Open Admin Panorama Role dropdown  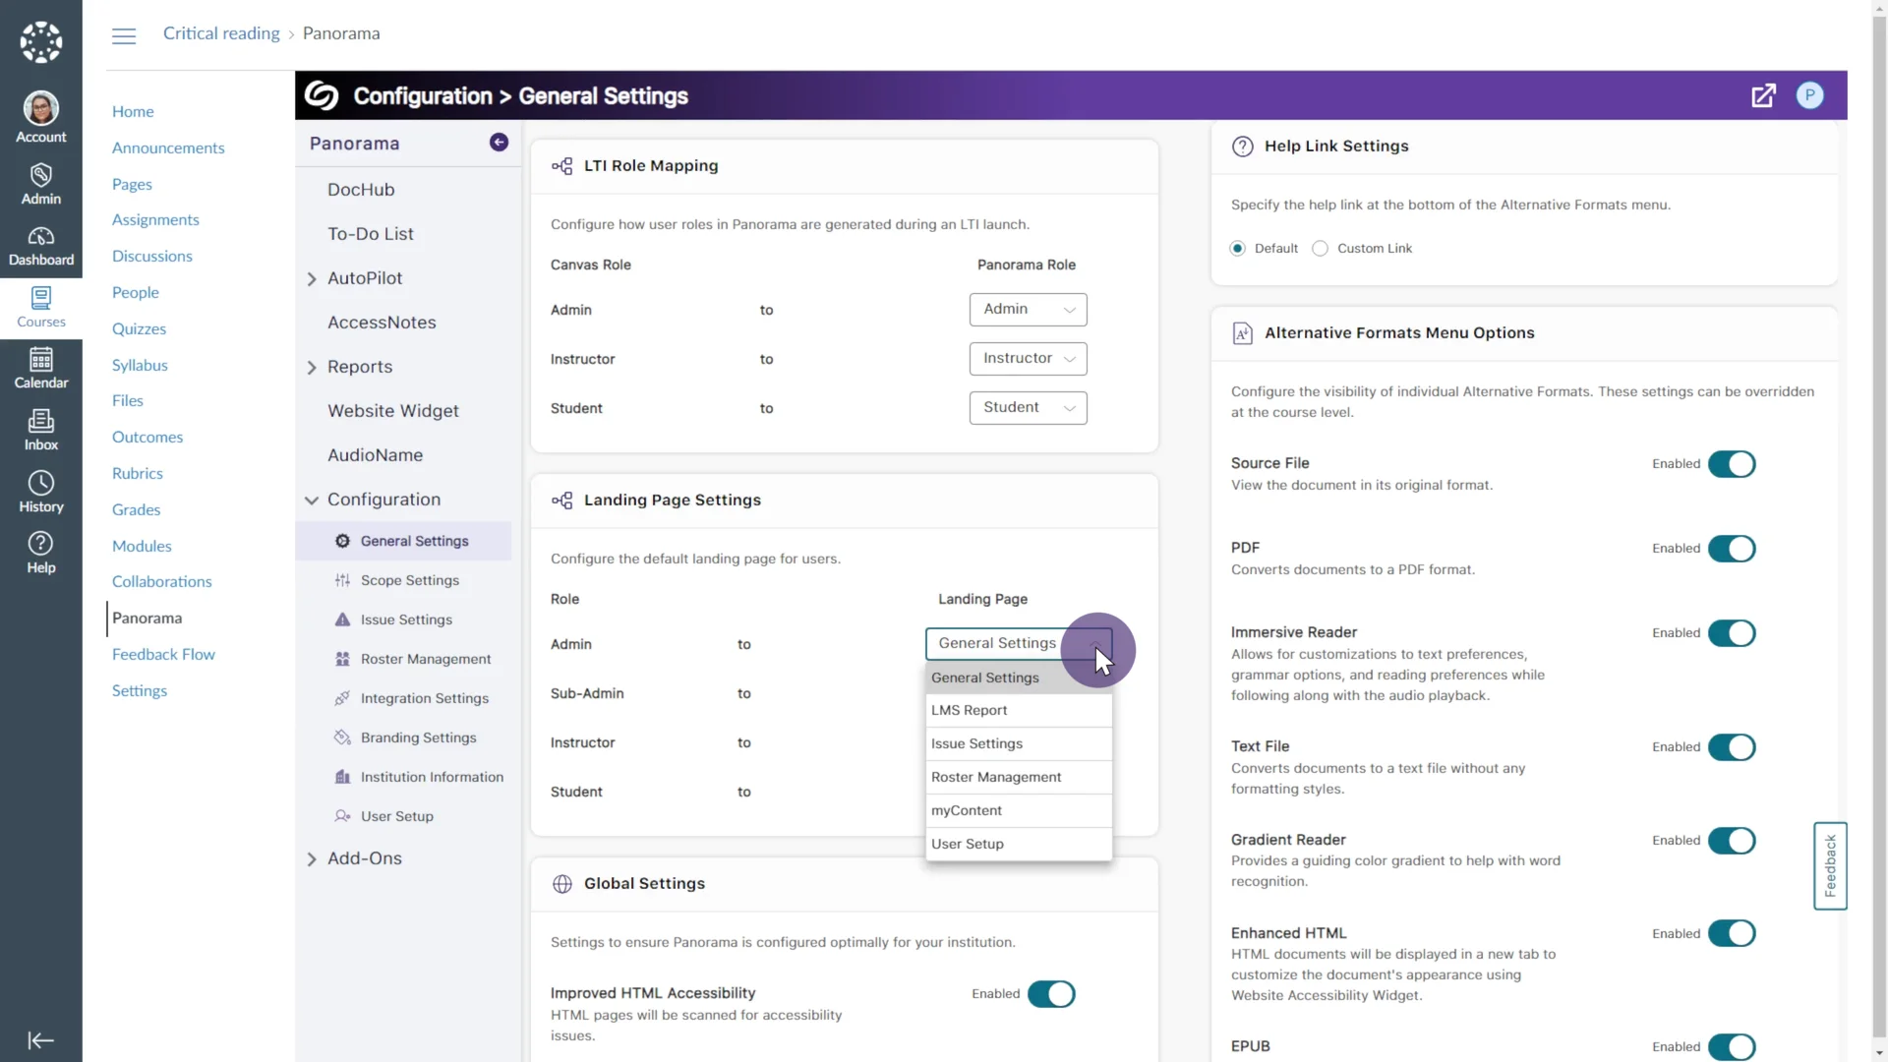point(1028,310)
